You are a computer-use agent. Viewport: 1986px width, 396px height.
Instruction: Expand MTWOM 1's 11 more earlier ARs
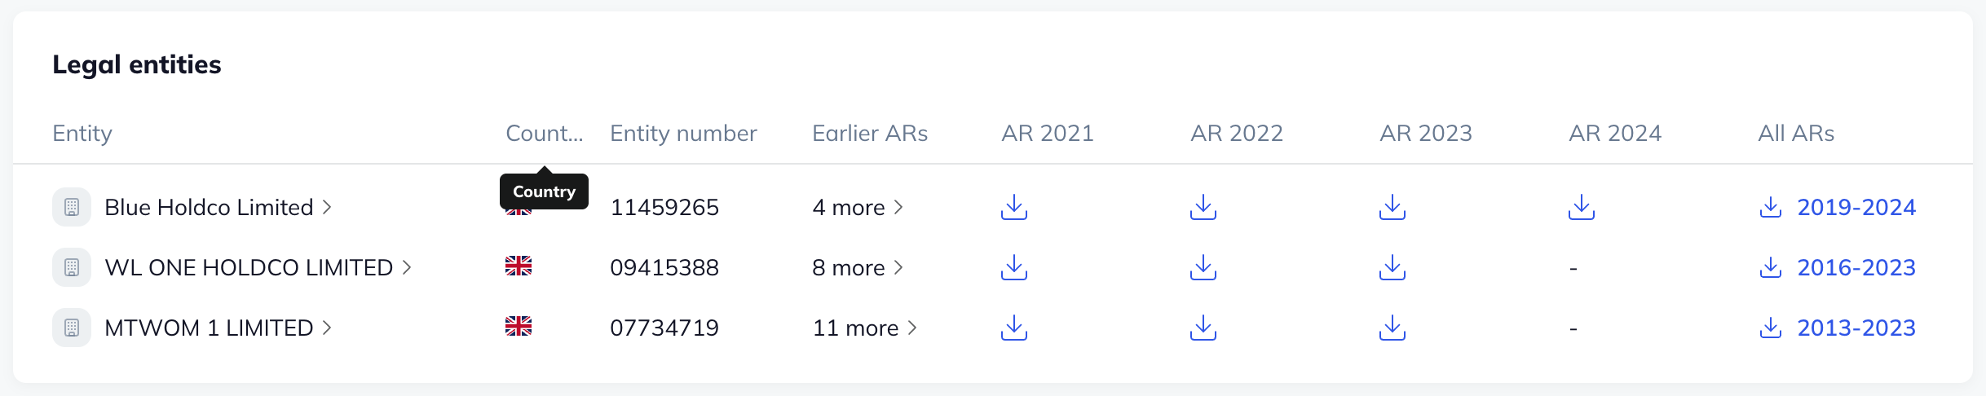tap(864, 328)
